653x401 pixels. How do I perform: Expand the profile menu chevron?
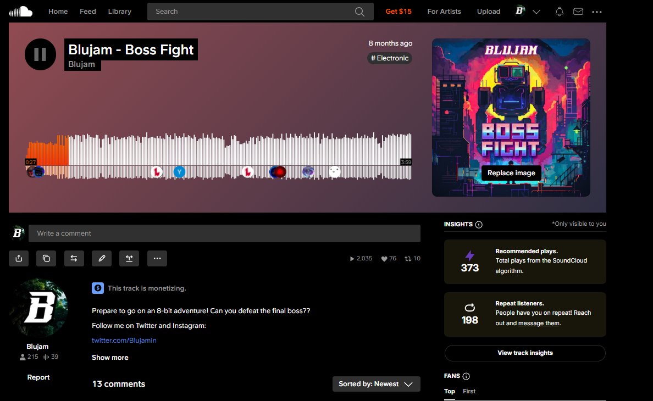tap(536, 11)
